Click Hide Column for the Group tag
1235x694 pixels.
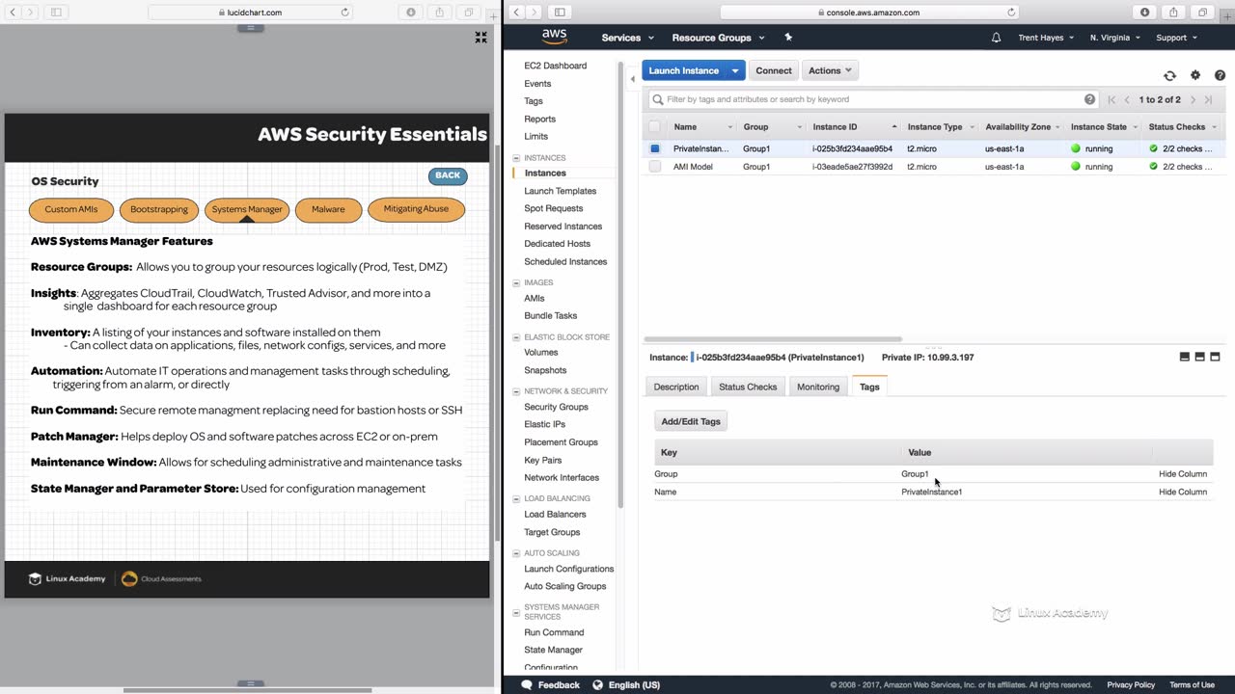[x=1183, y=474]
